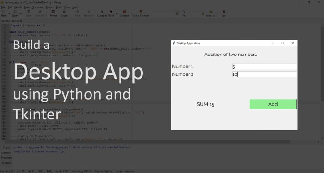Click the Compilation finished successfully message
324x173 pixels.
point(39,151)
